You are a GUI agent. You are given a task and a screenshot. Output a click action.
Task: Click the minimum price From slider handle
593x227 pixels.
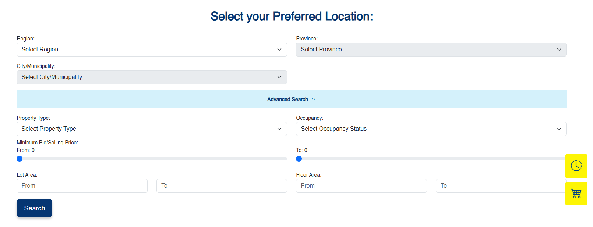pos(20,159)
